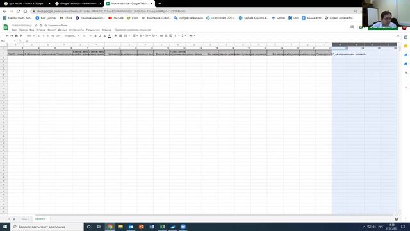Open the Вставка menu
This screenshot has height=231, width=410.
[40, 30]
